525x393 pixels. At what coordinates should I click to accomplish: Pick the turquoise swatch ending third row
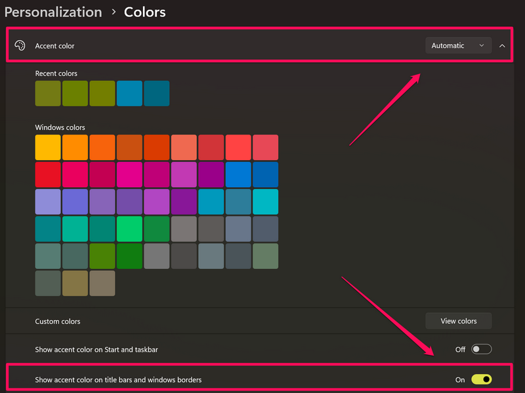coord(265,201)
